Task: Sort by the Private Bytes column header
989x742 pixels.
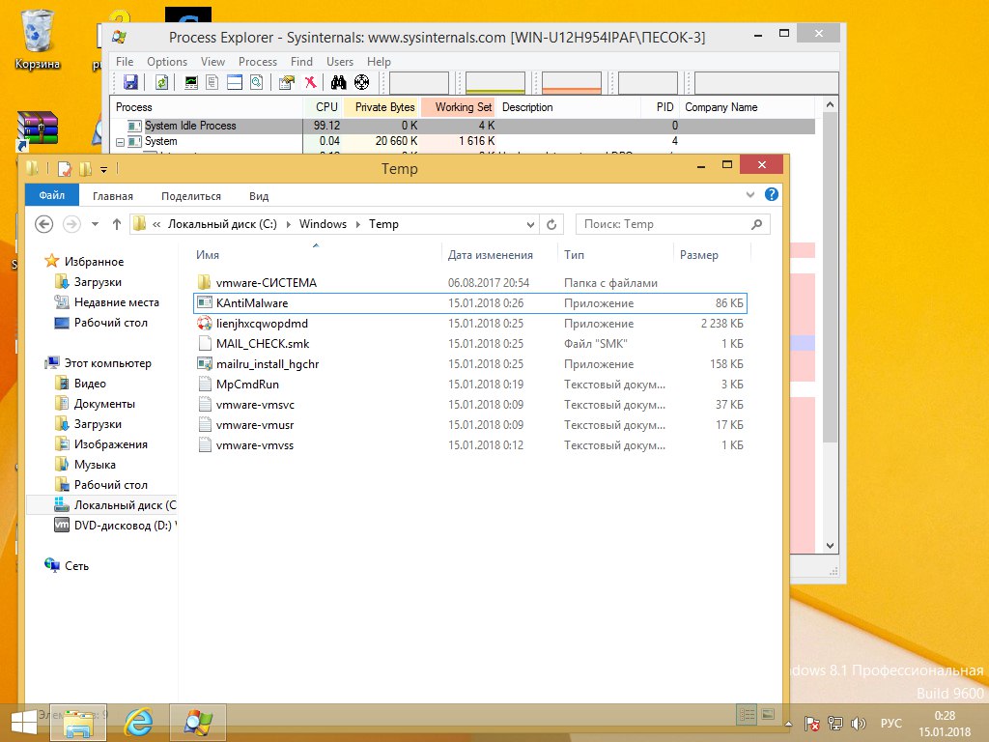Action: click(381, 107)
